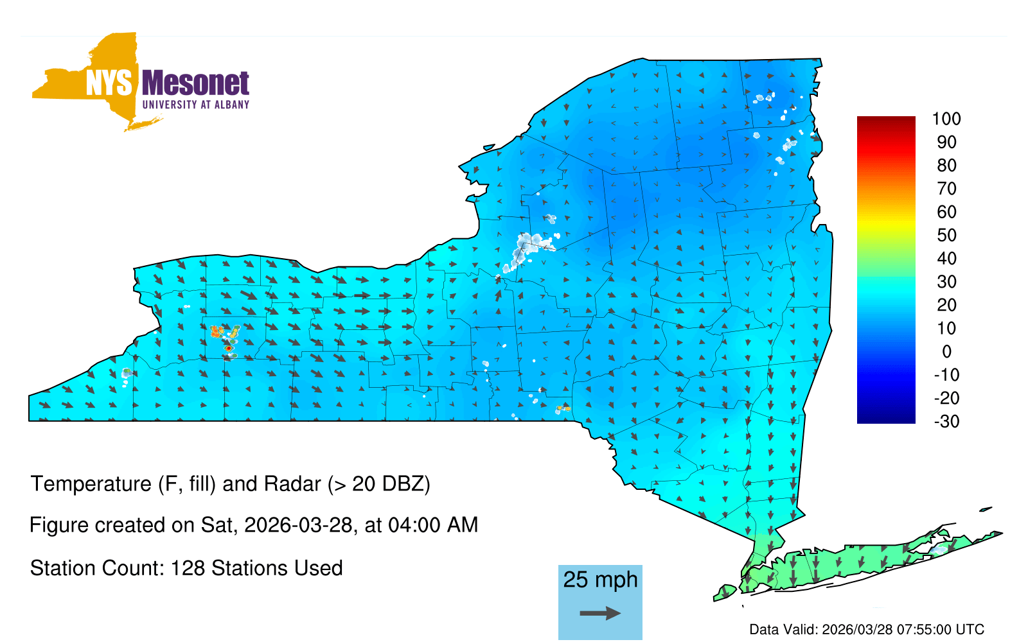Select the cyan band on the temperature color bar
The height and width of the screenshot is (642, 1028).
(x=886, y=289)
